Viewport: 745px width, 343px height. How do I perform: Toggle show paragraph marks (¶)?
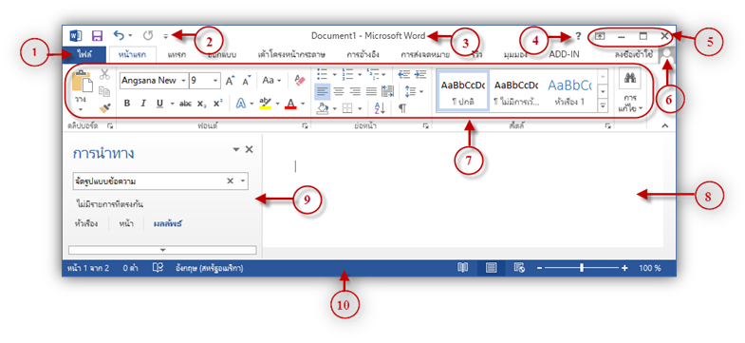click(402, 108)
